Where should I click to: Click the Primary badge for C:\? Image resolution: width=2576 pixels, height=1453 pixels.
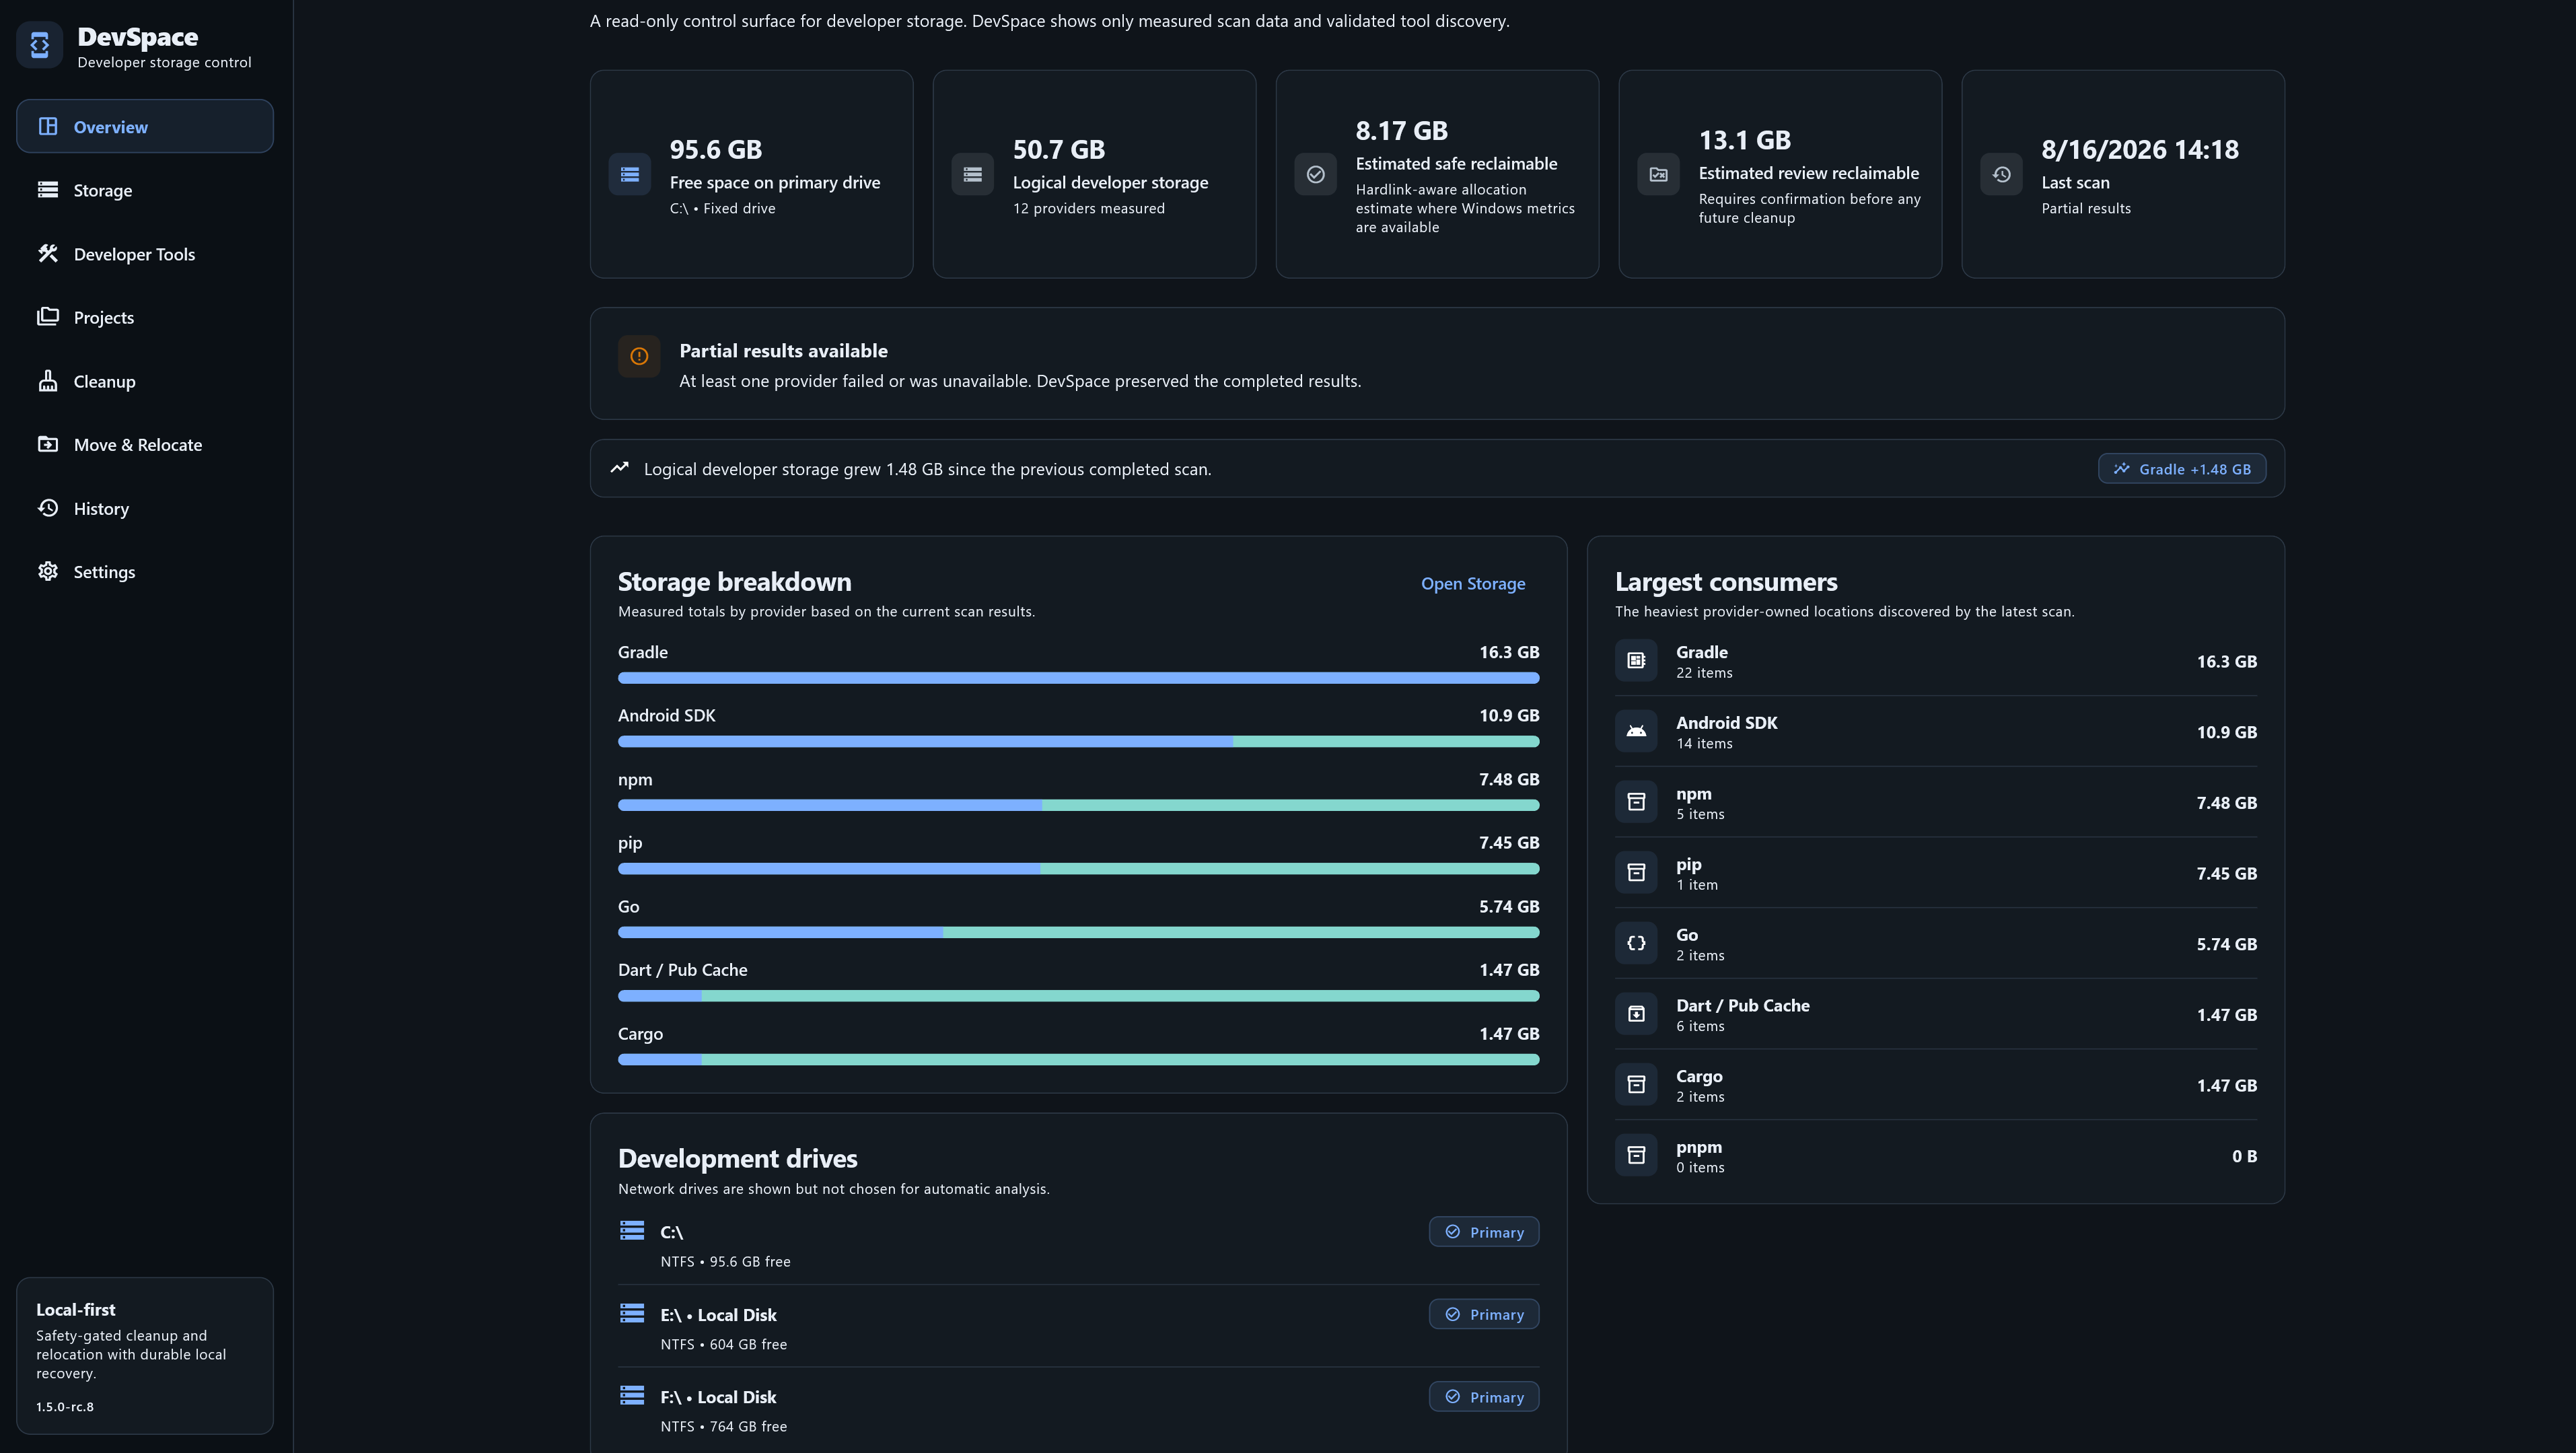tap(1484, 1232)
